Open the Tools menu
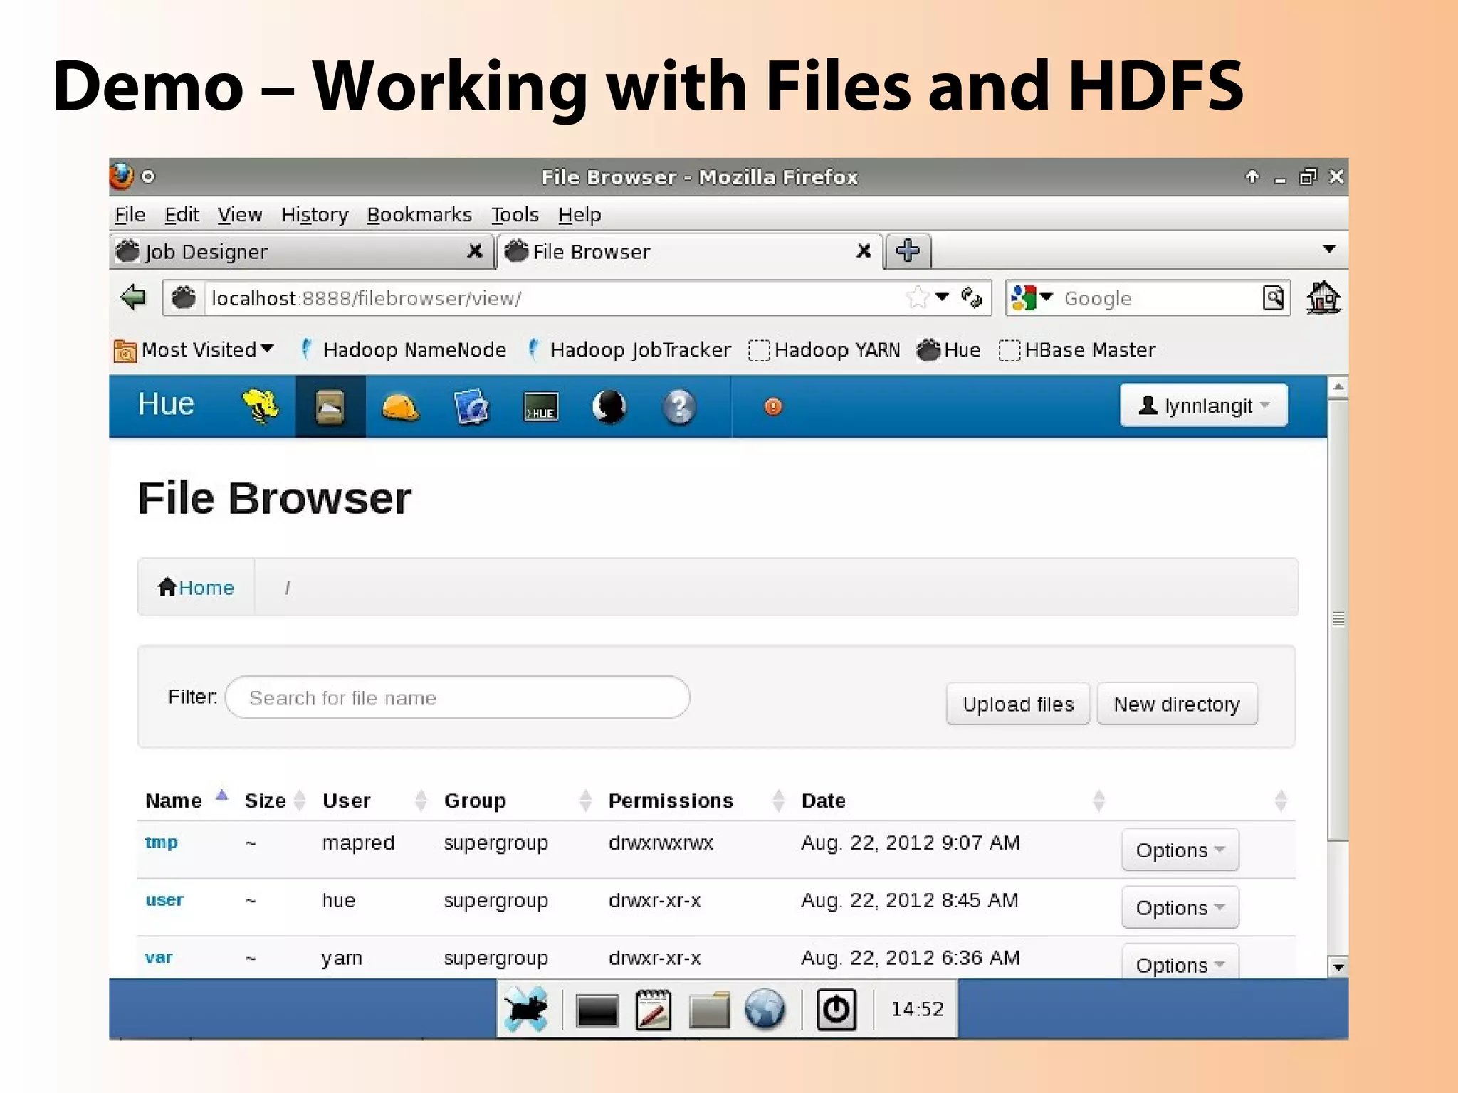 tap(515, 214)
